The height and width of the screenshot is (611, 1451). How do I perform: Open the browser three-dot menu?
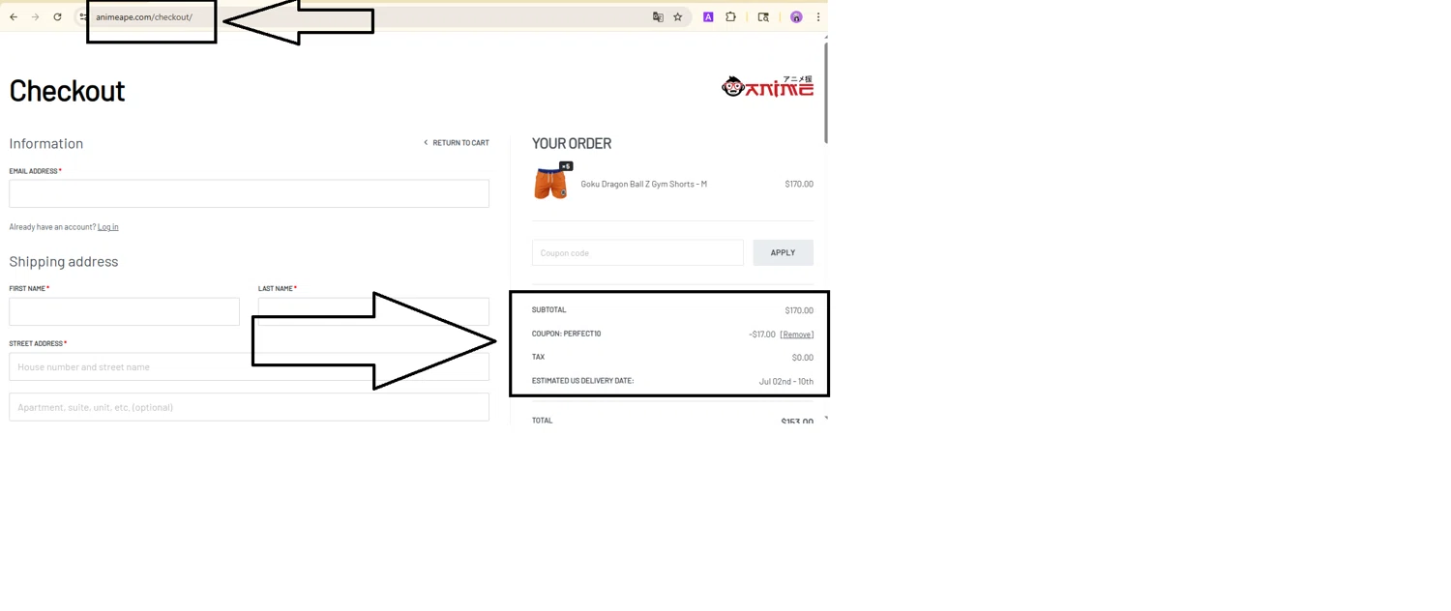click(x=818, y=16)
